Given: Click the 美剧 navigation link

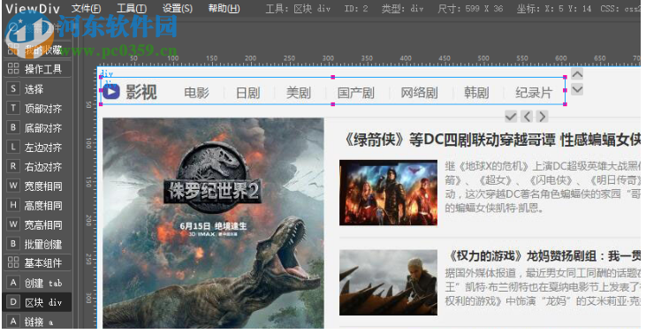Looking at the screenshot, I should 299,93.
